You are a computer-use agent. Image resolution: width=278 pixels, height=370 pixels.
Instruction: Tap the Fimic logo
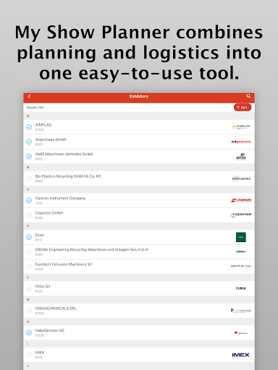pos(241,288)
